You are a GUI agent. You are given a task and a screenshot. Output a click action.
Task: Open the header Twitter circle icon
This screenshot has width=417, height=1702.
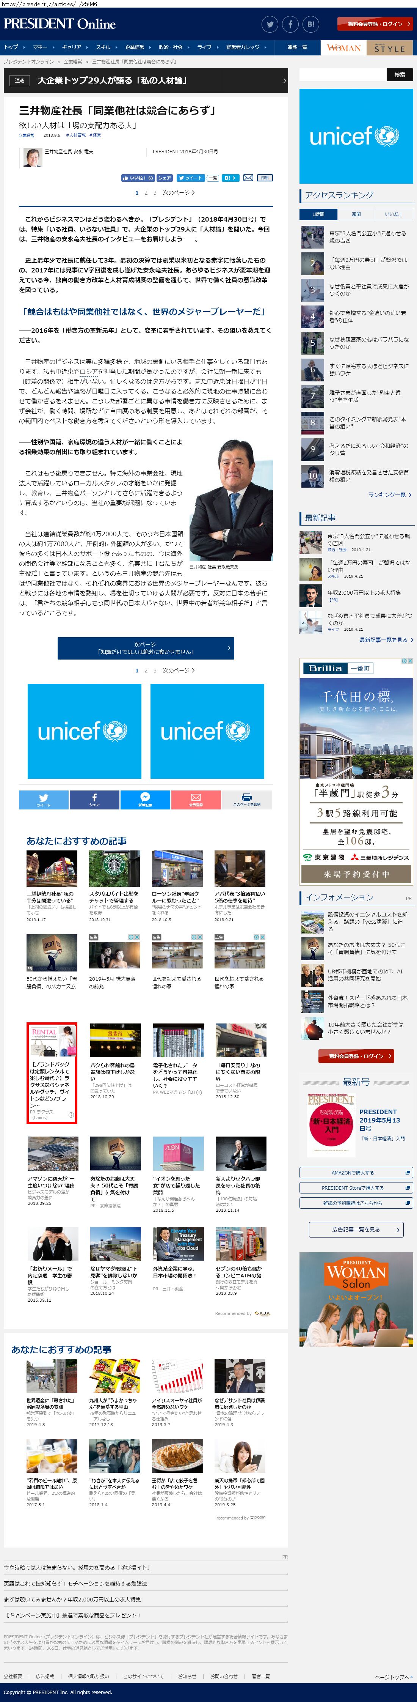[270, 24]
